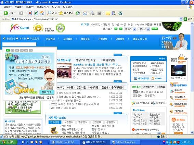Viewport: 194px width, 145px height.
Task: Click the gold e award badge
Action: click(x=38, y=28)
